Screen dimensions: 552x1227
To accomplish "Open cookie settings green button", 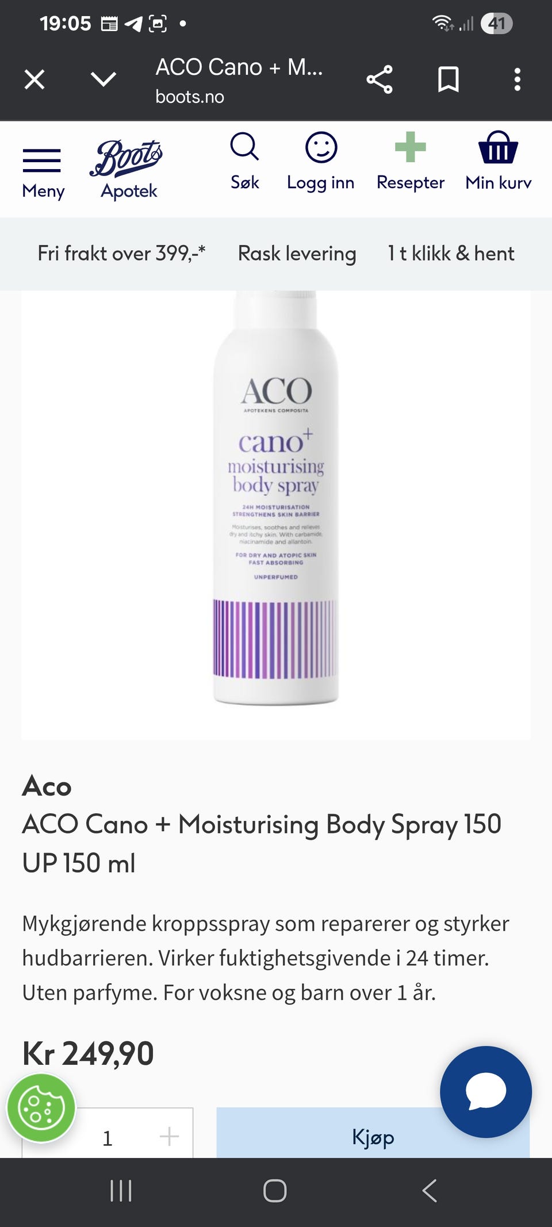I will pyautogui.click(x=41, y=1108).
